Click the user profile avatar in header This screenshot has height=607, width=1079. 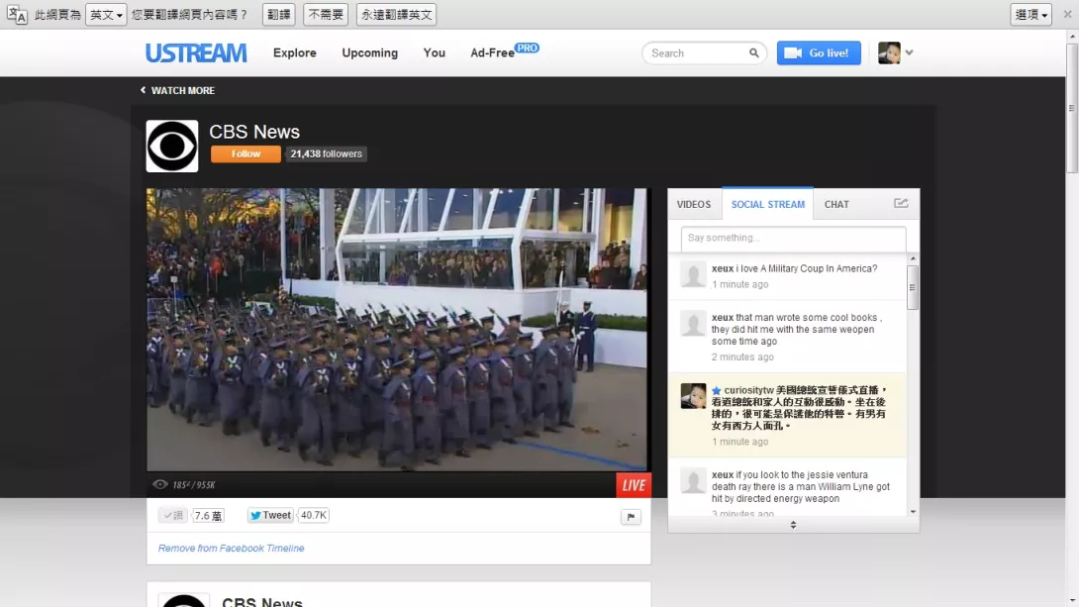[x=889, y=53]
